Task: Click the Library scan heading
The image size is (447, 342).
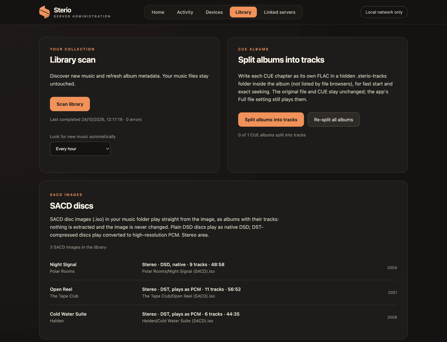Action: [73, 60]
